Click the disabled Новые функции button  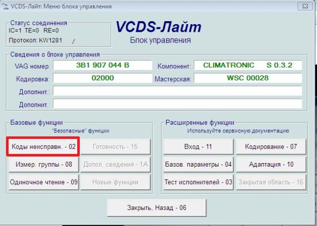(x=116, y=182)
